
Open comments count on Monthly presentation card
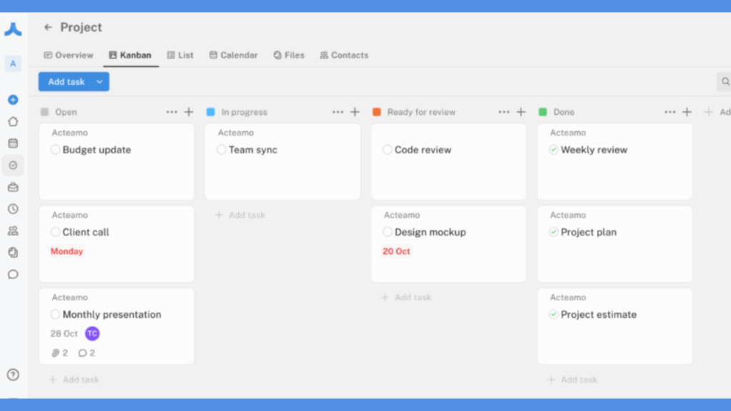pyautogui.click(x=86, y=352)
